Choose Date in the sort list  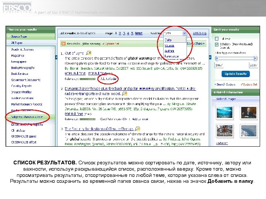pyautogui.click(x=168, y=40)
